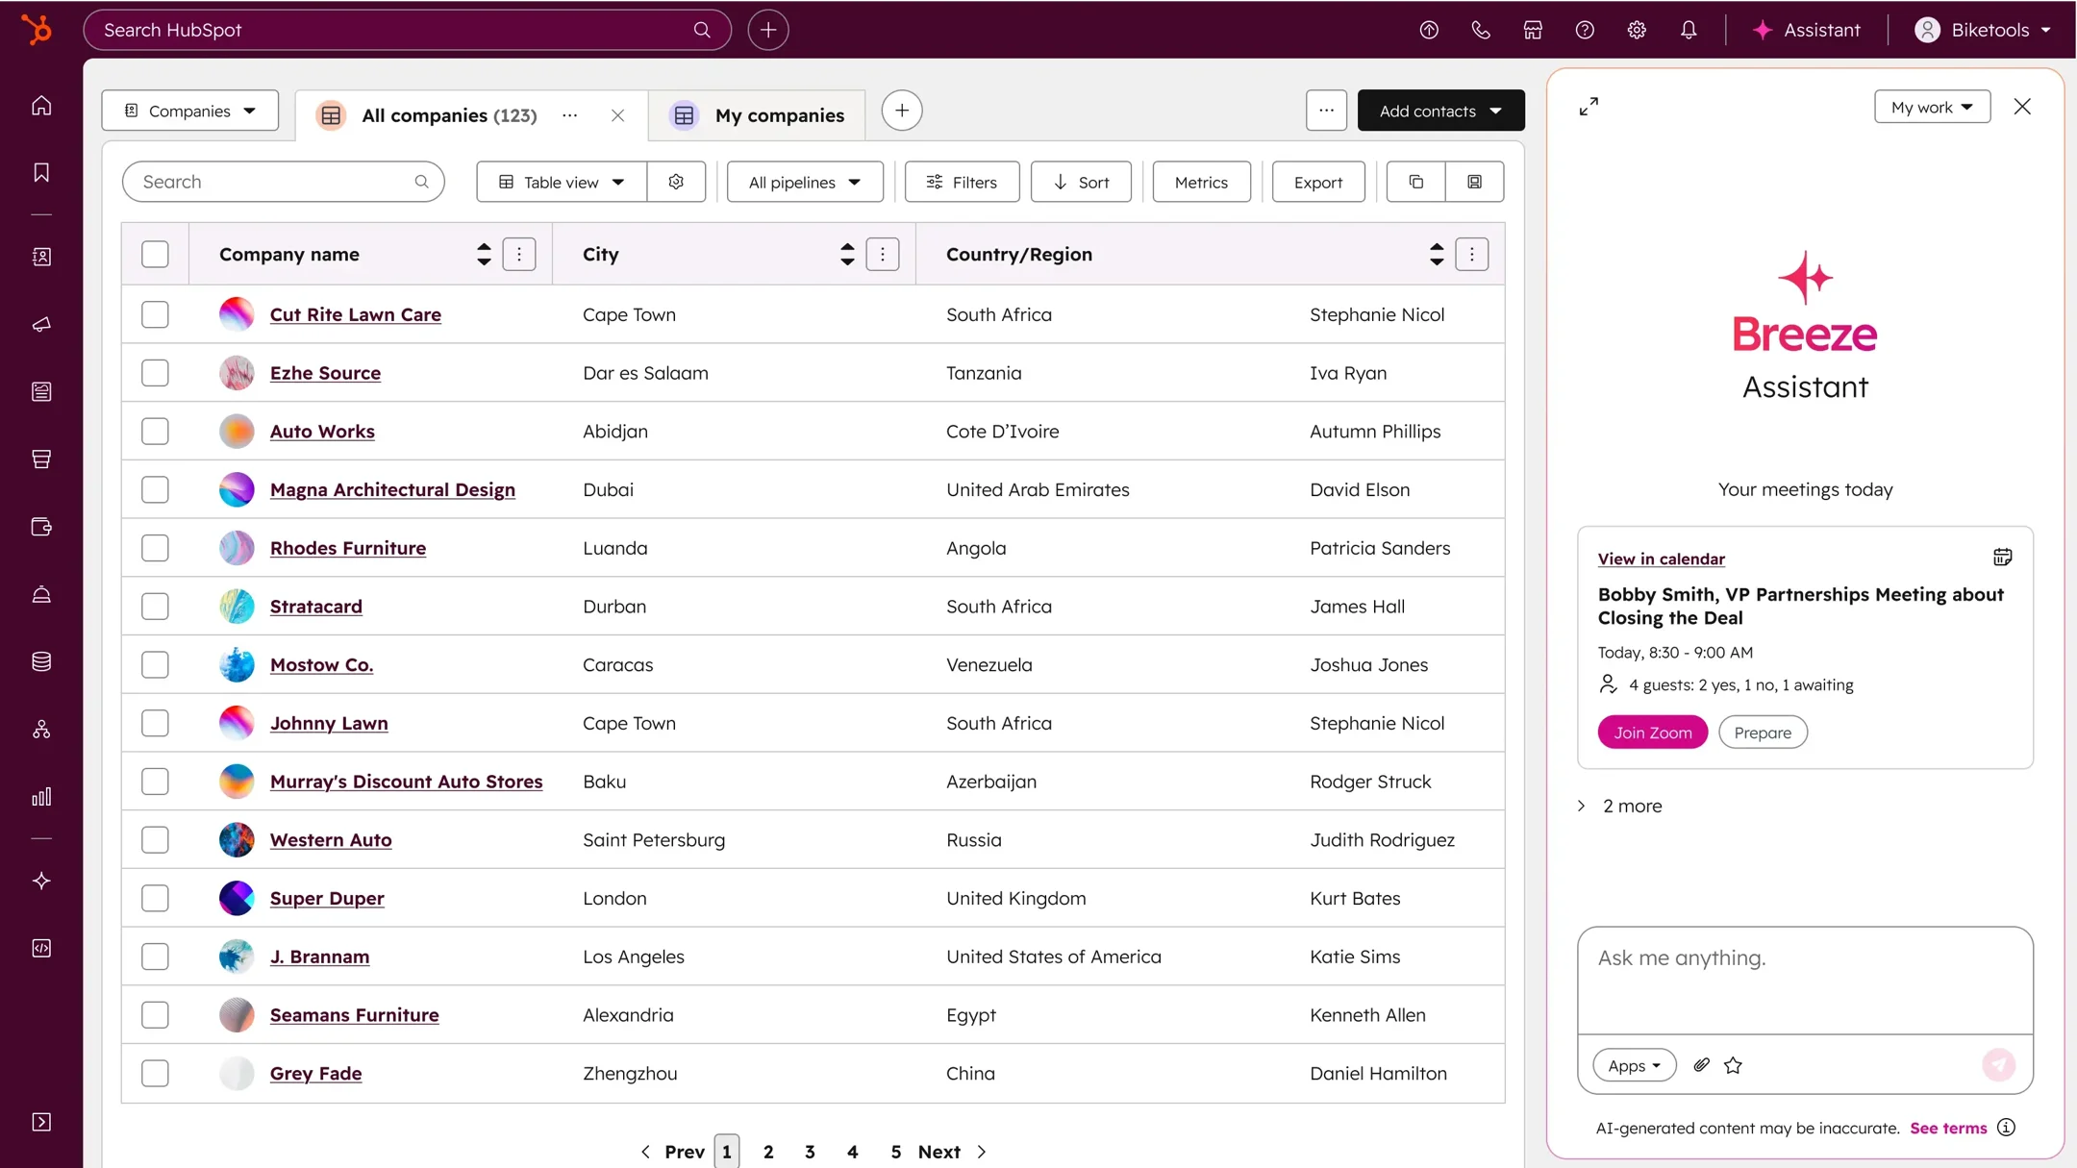Open settings gear in top navigation

point(1637,30)
